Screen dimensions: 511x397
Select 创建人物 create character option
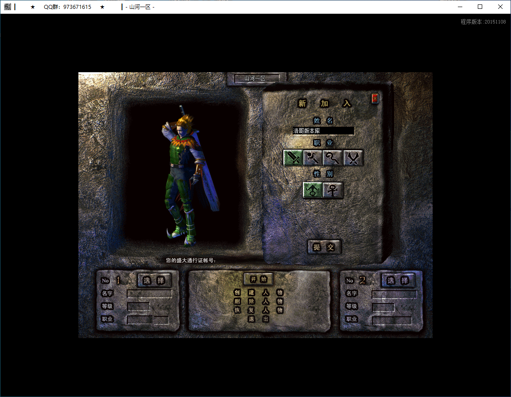pyautogui.click(x=259, y=292)
